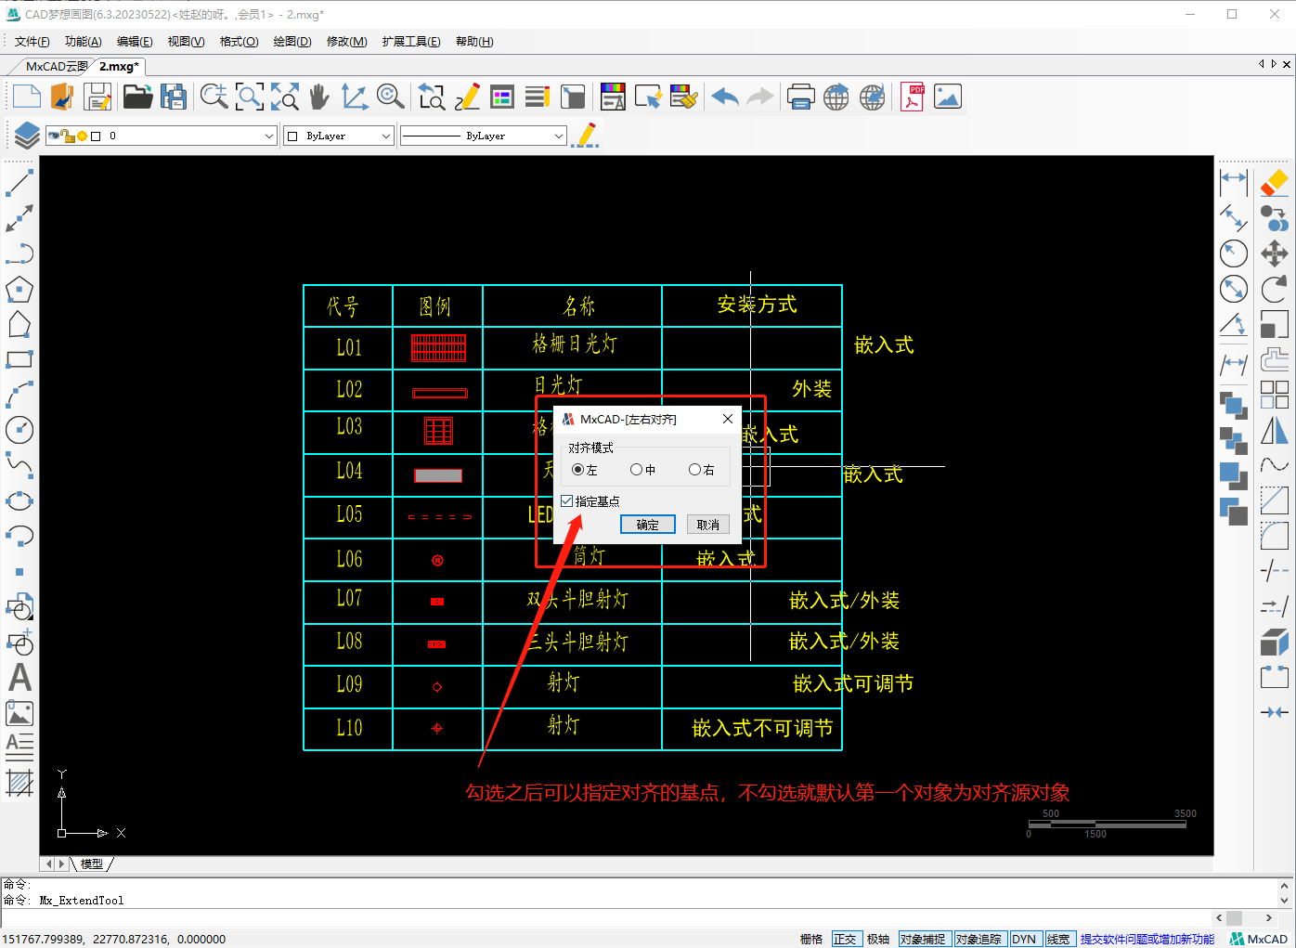Click the Save floppy disk icon
The height and width of the screenshot is (948, 1296).
97,97
